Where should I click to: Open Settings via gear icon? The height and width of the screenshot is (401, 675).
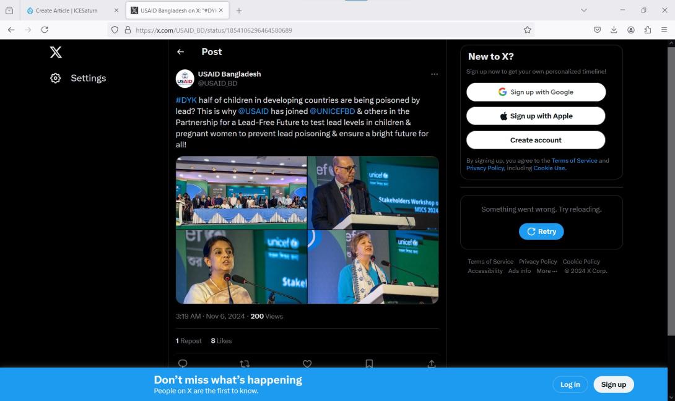[x=56, y=78]
